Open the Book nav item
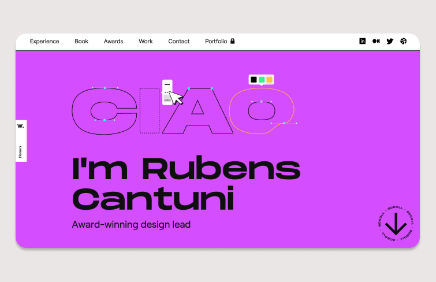Image resolution: width=436 pixels, height=282 pixels. click(x=81, y=42)
